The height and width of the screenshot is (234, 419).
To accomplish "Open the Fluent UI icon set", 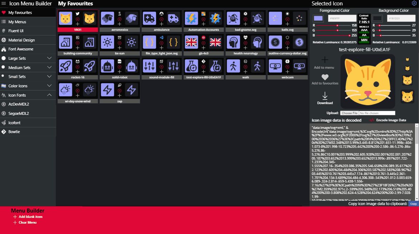I will tap(28, 31).
